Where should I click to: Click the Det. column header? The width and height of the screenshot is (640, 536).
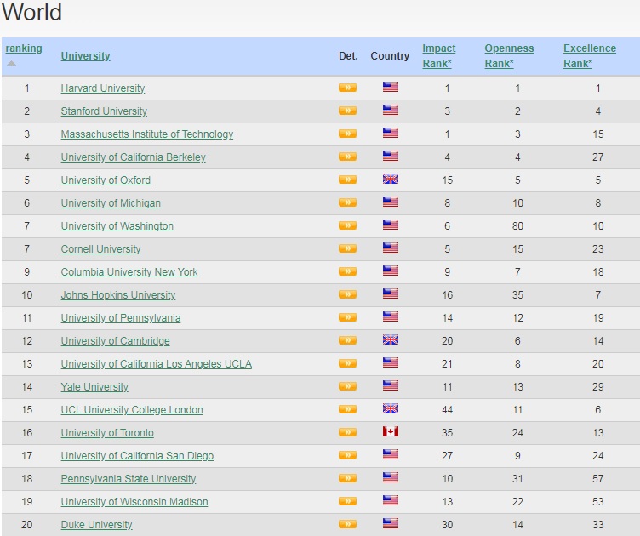point(348,56)
